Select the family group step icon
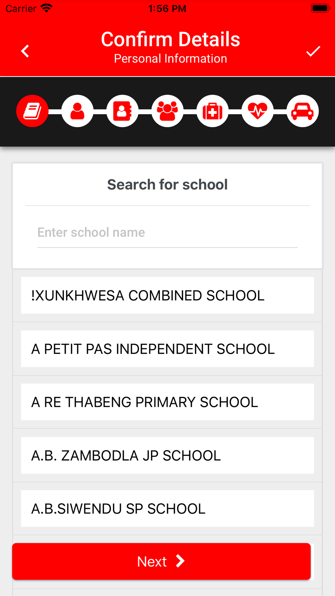 [167, 111]
